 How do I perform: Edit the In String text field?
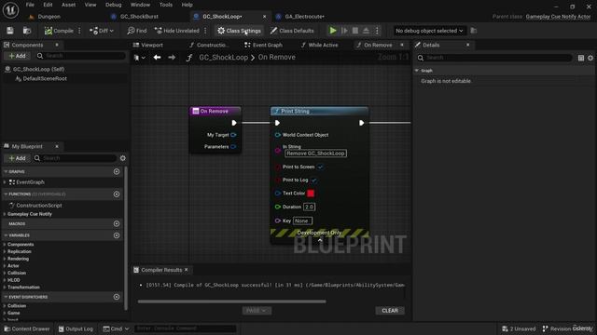click(x=315, y=154)
